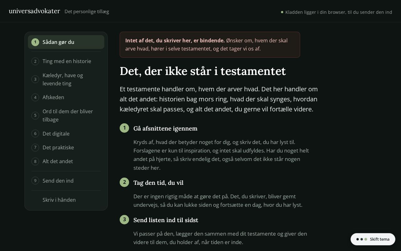Select 'Sådan gør du' in sidebar
Screen dimensions: 401x251
tap(66, 42)
